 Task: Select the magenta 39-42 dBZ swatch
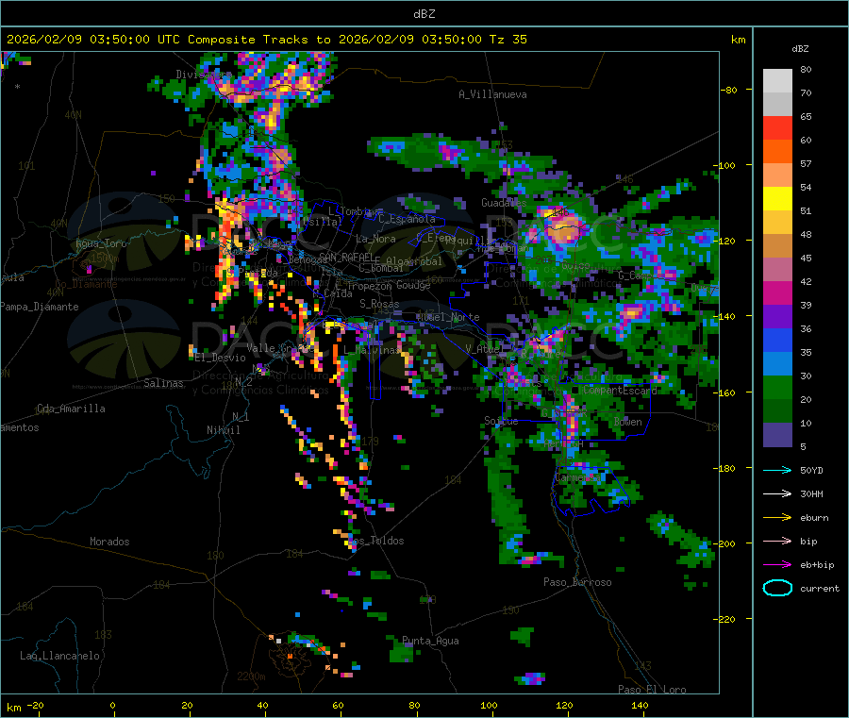click(x=777, y=292)
